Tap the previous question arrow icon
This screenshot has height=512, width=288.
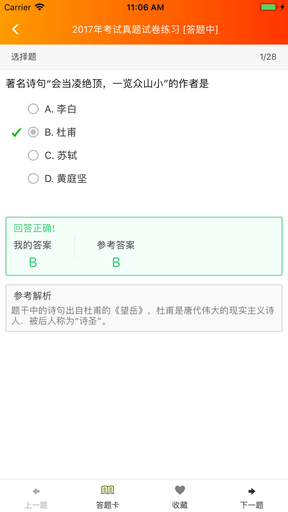[x=36, y=491]
